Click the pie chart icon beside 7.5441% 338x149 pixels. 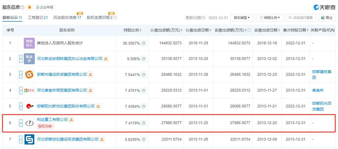[144, 74]
